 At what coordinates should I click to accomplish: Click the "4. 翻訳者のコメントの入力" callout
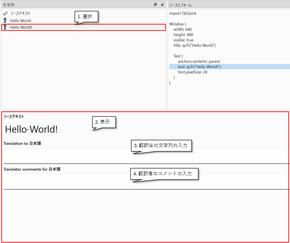(165, 173)
